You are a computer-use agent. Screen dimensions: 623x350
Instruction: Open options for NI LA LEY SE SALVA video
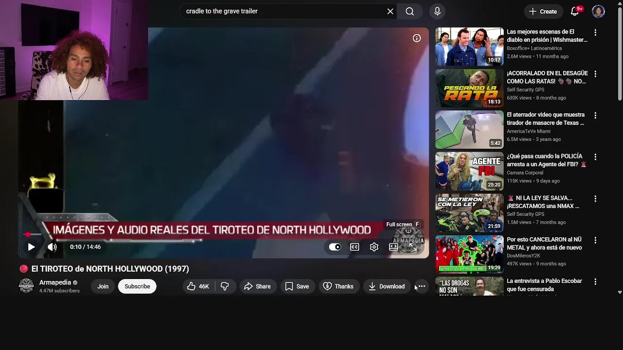(595, 199)
